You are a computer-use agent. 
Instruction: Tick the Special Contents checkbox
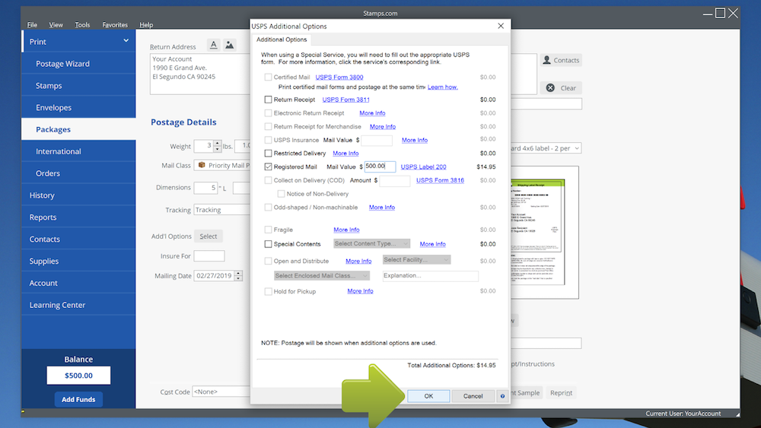tap(268, 244)
